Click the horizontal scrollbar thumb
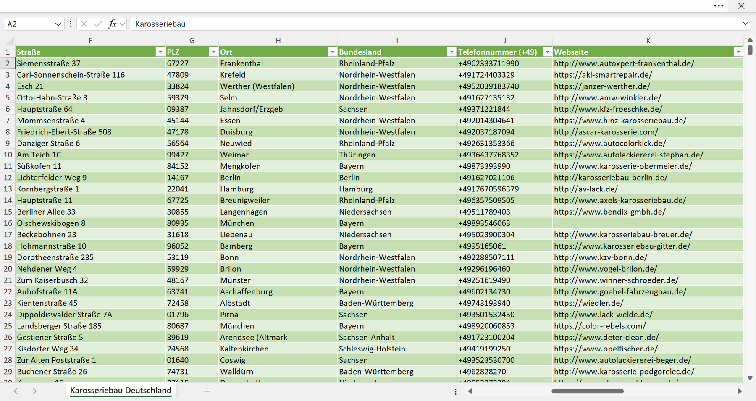Viewport: 756px width, 401px height. 588,391
